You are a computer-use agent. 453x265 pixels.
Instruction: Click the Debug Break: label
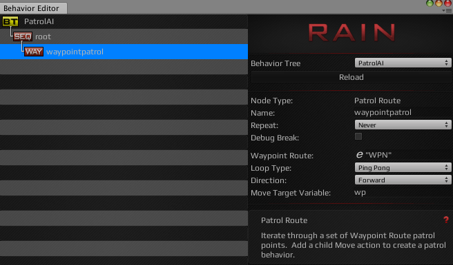275,138
